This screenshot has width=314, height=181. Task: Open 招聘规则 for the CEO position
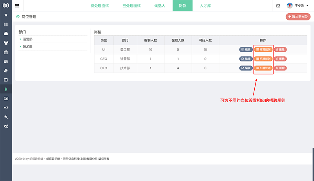coord(263,59)
